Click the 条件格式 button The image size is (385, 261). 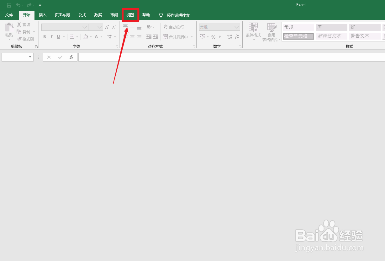253,32
